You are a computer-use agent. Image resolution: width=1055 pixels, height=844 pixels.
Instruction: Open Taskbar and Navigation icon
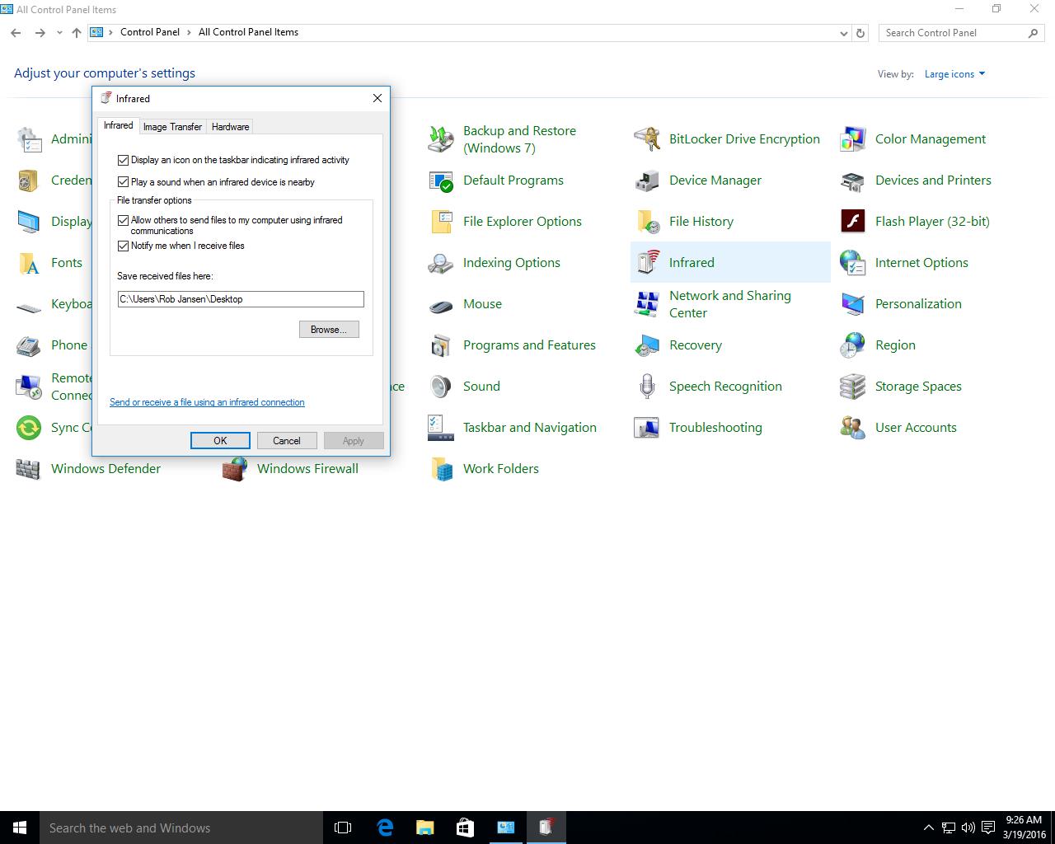tap(441, 428)
